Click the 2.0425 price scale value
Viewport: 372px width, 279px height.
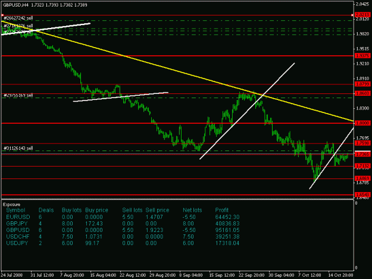[362, 4]
